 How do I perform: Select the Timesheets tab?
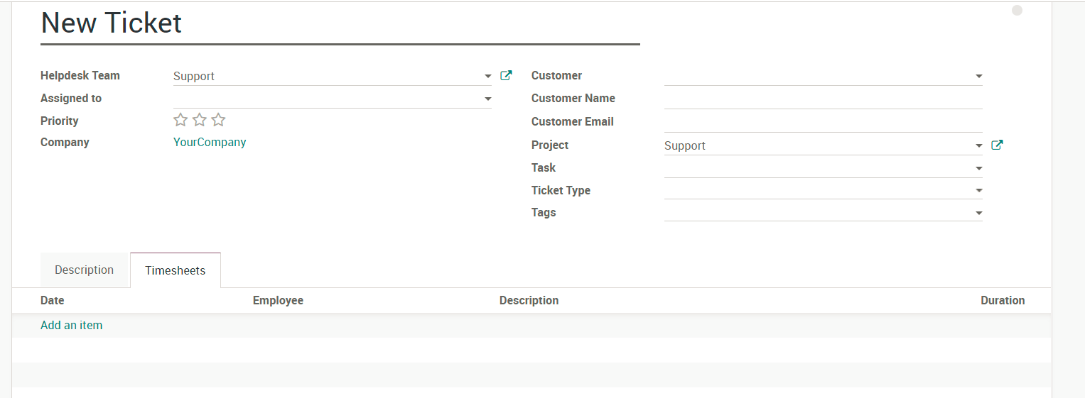coord(175,271)
